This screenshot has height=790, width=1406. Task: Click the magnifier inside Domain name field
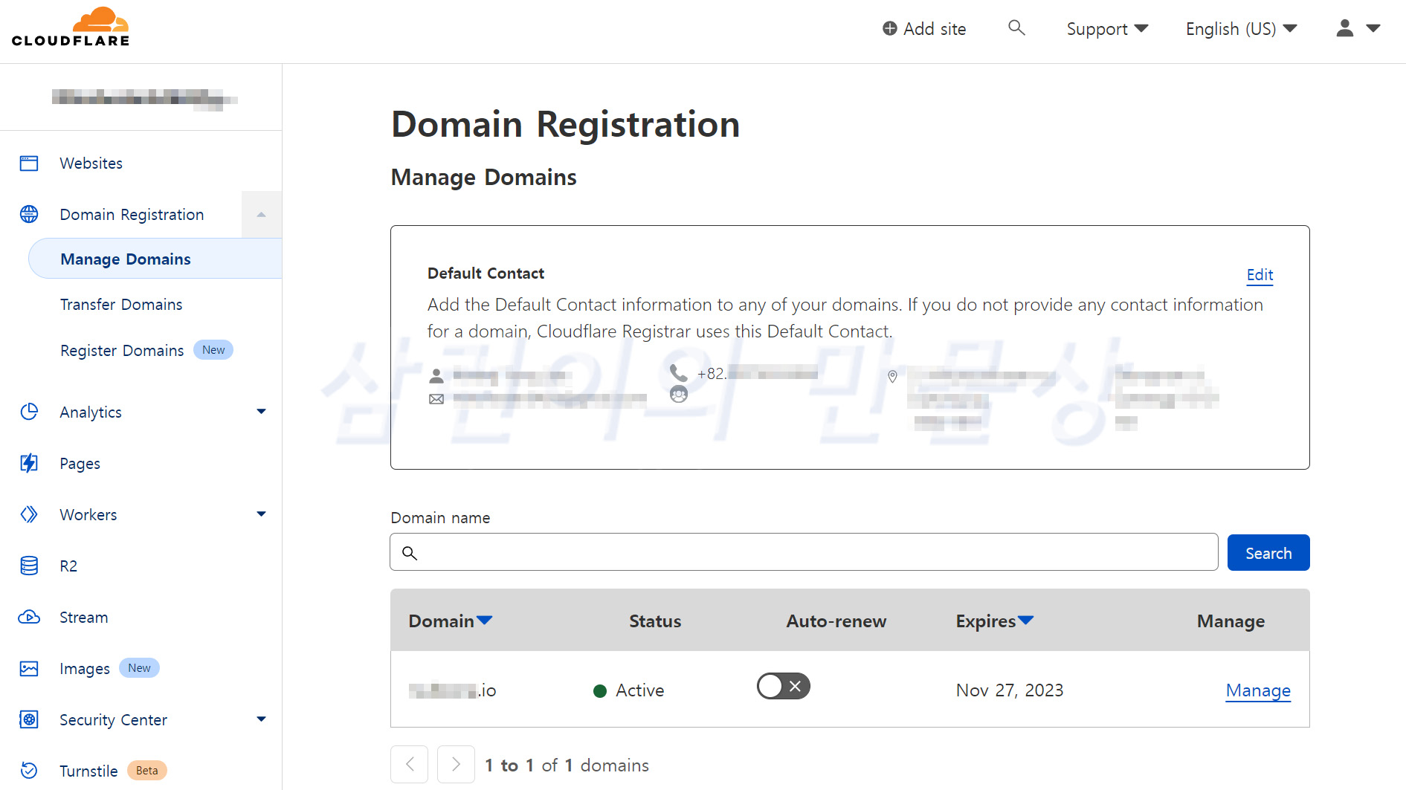tap(410, 553)
